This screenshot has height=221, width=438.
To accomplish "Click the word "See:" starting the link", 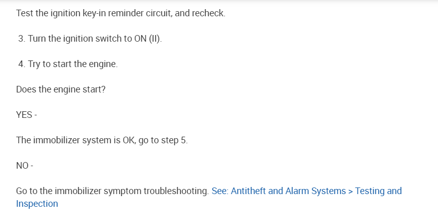I will [220, 191].
